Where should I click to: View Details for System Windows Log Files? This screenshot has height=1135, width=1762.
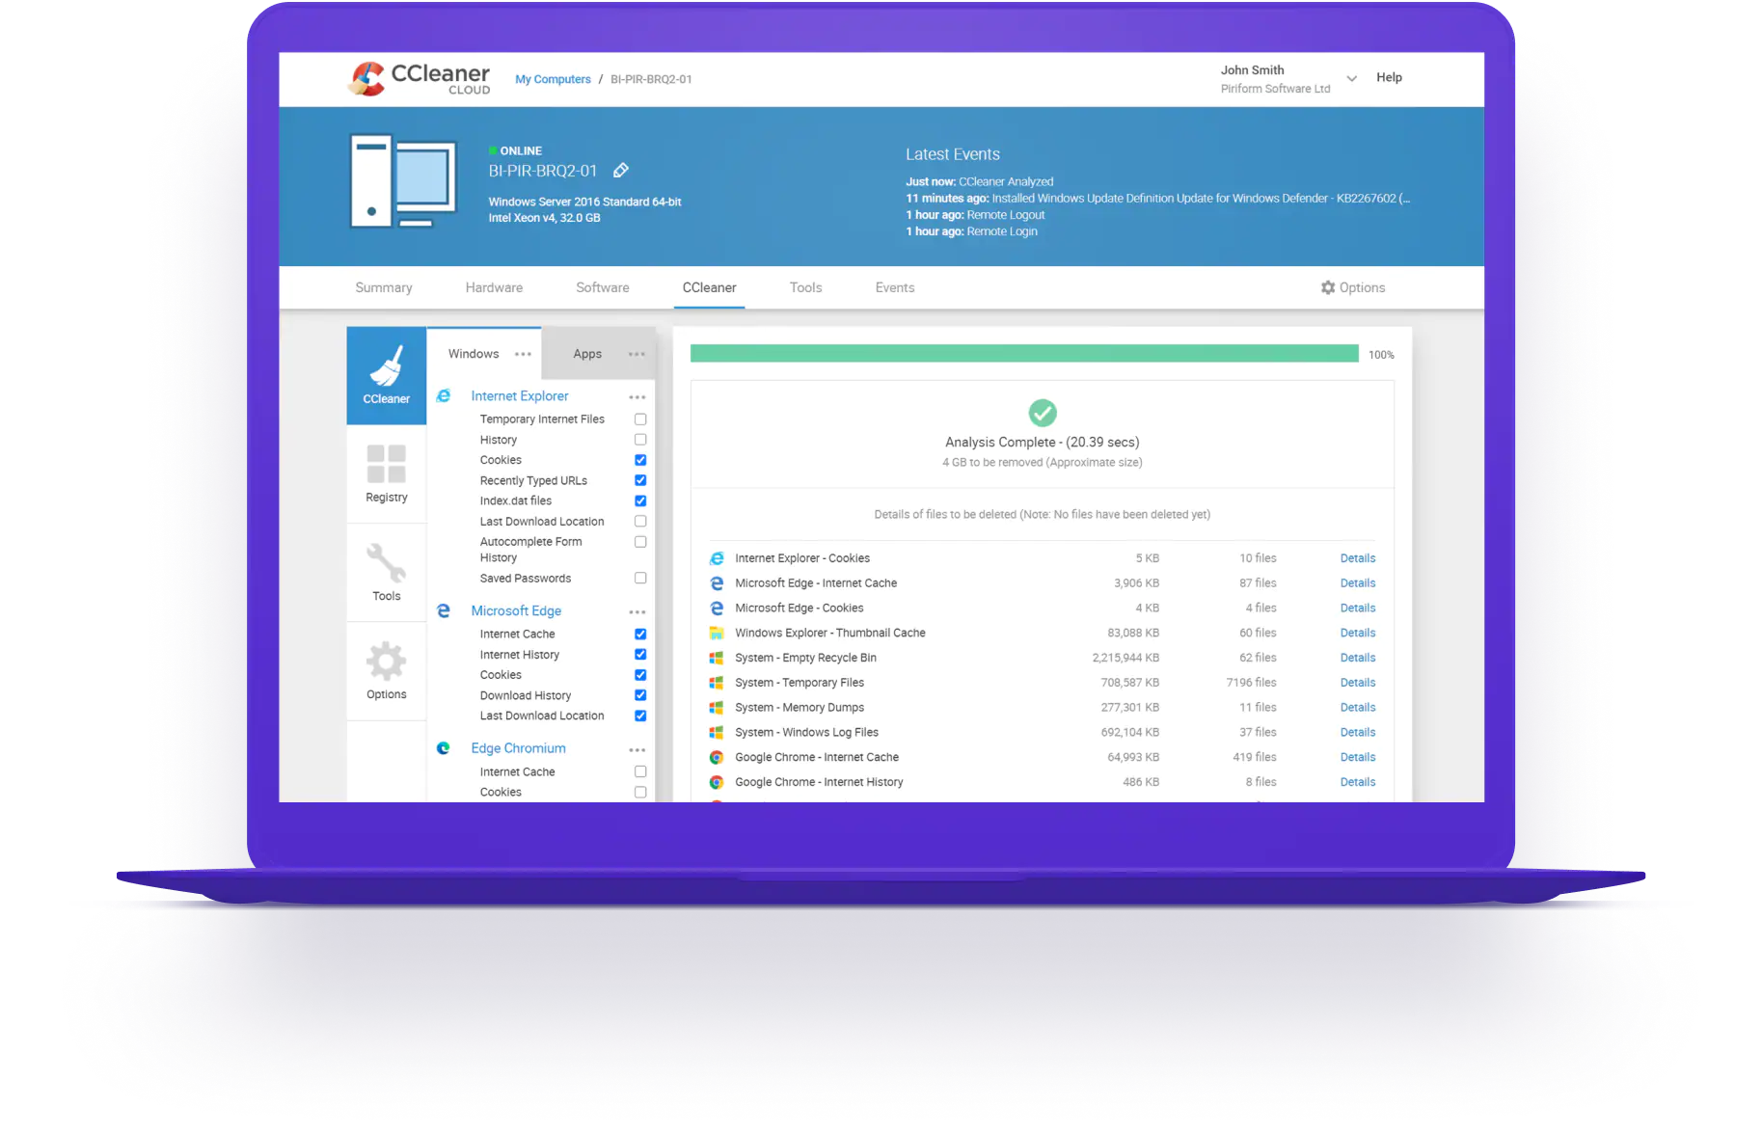1358,733
